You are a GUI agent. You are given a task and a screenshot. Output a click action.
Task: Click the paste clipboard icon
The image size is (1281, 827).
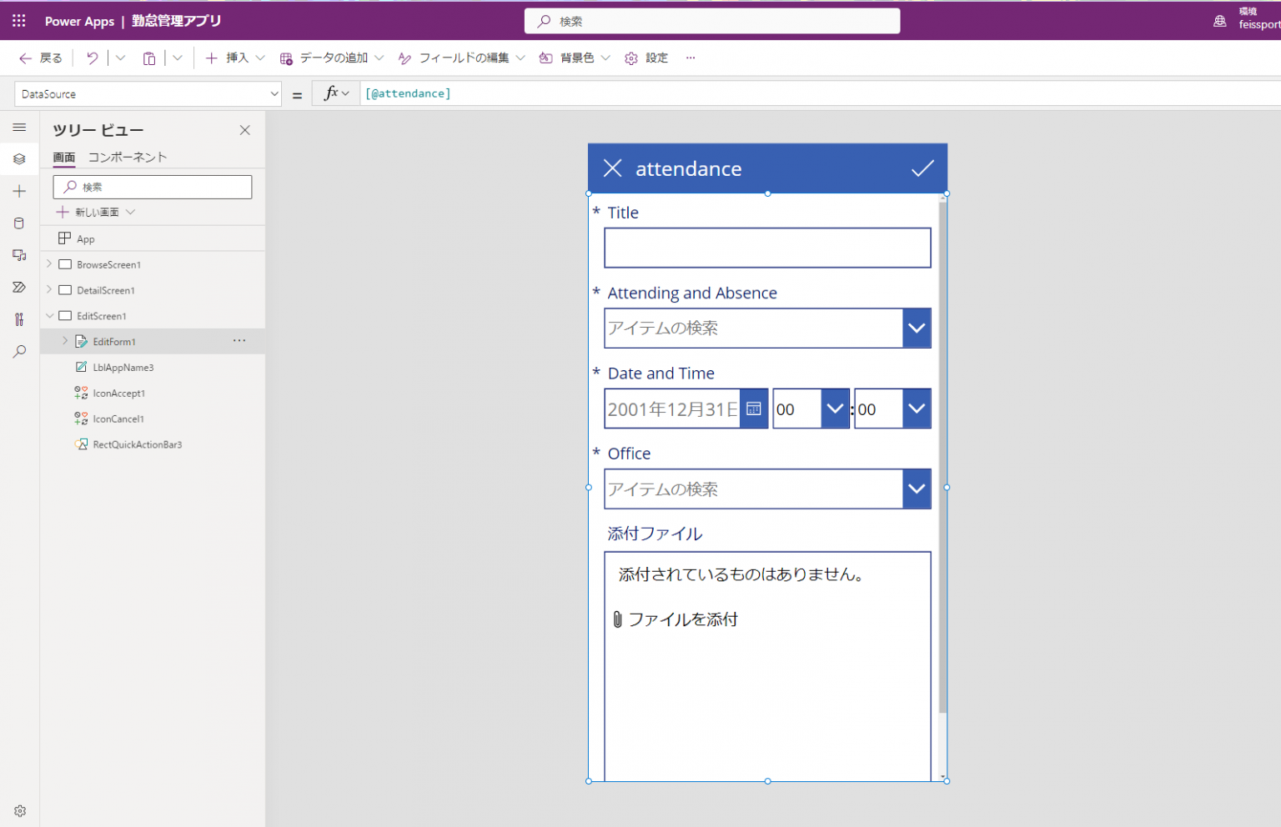pyautogui.click(x=149, y=58)
